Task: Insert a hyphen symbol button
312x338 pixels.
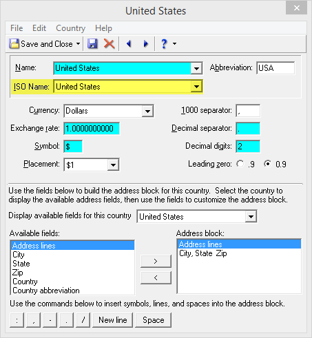Action: click(50, 320)
